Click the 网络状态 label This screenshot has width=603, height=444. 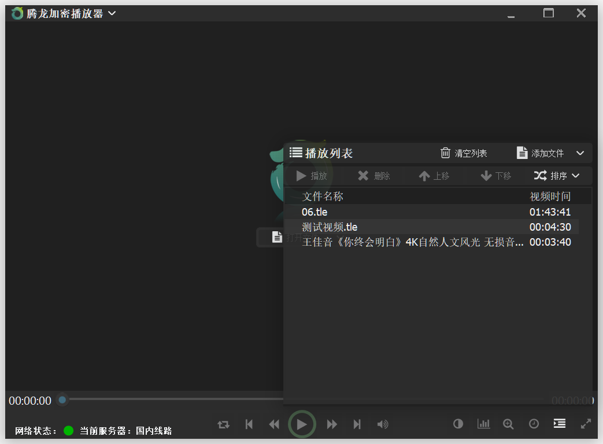pos(36,431)
